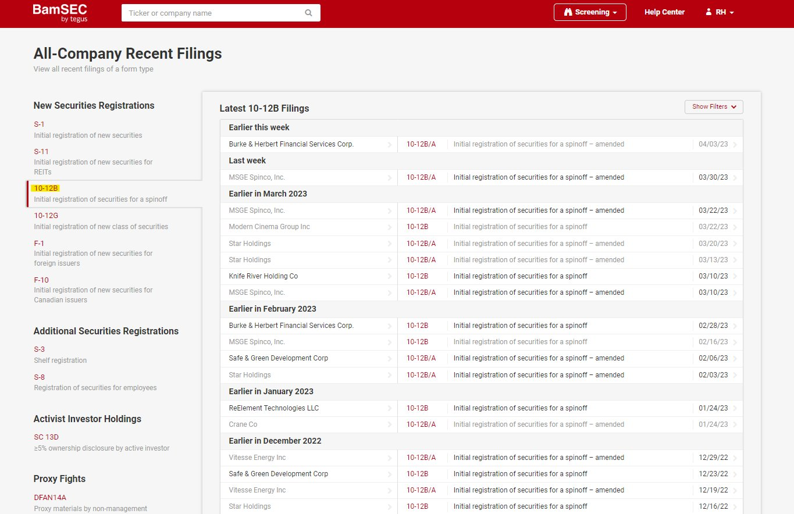Image resolution: width=794 pixels, height=514 pixels.
Task: Open Modern Cinema Group Inc filing
Action: pyautogui.click(x=482, y=227)
